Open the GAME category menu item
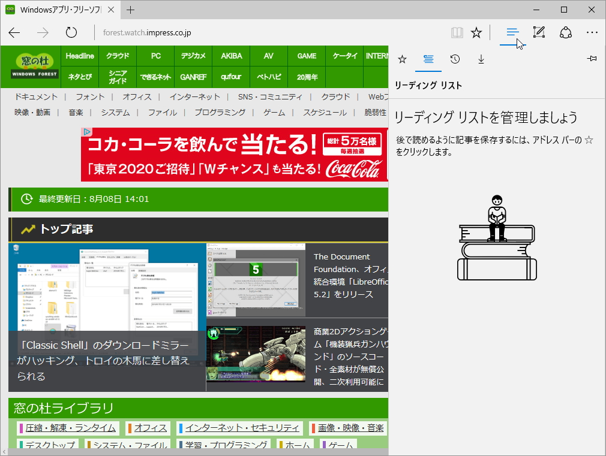The height and width of the screenshot is (456, 606). coord(306,56)
